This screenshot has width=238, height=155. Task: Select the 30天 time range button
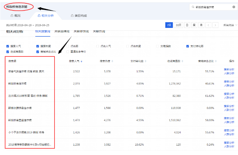tap(178, 25)
